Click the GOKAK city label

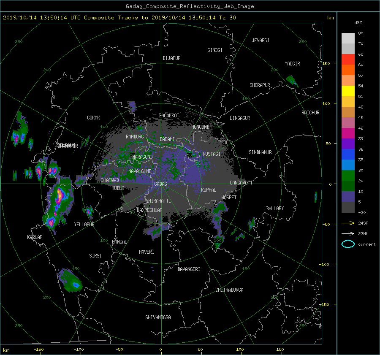93,118
